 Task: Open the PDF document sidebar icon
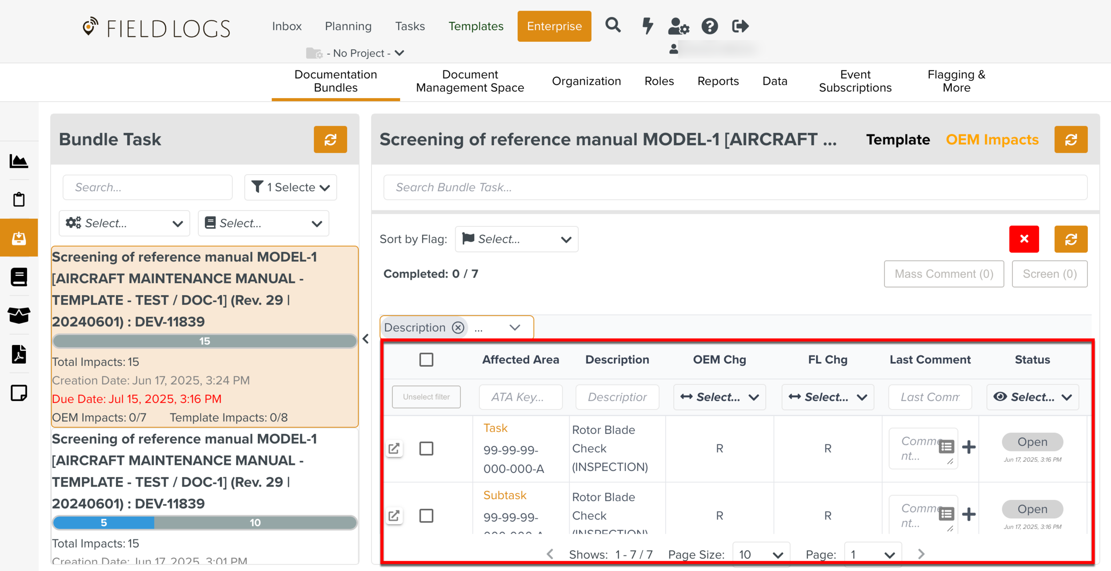pyautogui.click(x=19, y=354)
